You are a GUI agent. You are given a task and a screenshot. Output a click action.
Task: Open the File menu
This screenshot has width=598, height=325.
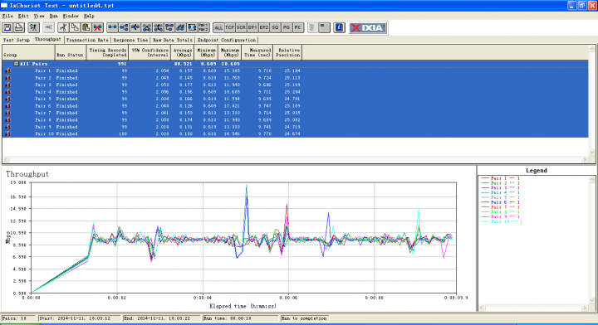[7, 16]
